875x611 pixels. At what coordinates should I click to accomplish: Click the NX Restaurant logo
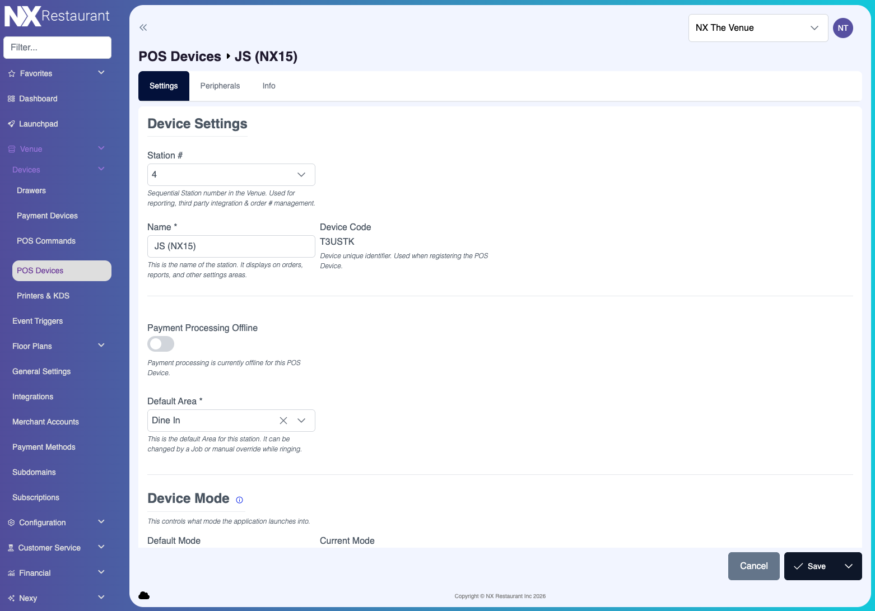click(x=56, y=16)
